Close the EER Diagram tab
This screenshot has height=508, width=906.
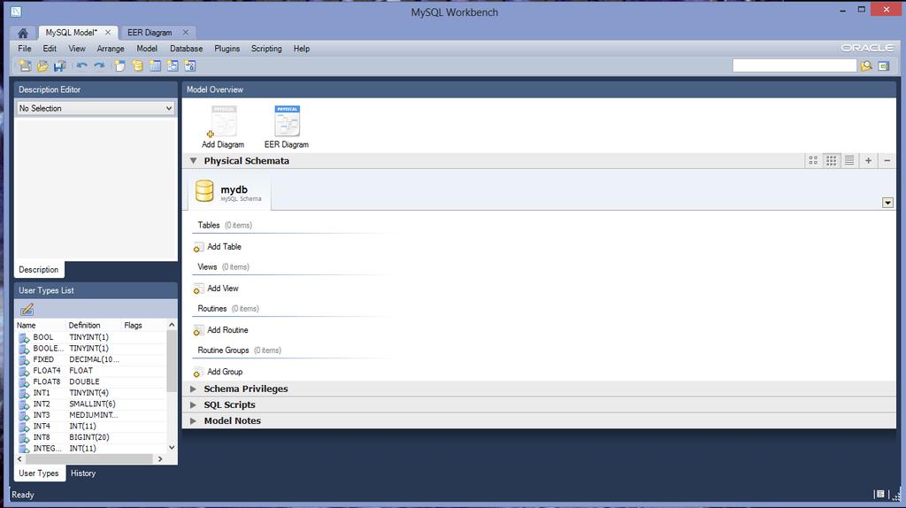pos(185,33)
